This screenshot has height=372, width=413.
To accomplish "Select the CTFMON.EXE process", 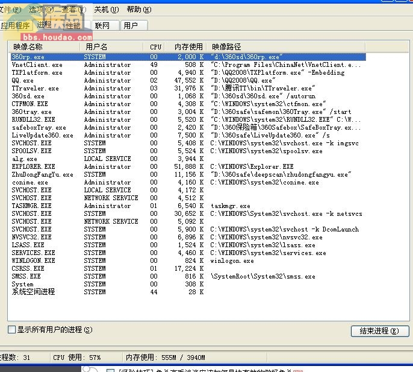I will click(188, 104).
